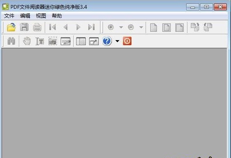This screenshot has height=158, width=231.
Task: Select the actual size page view
Action: [154, 27]
